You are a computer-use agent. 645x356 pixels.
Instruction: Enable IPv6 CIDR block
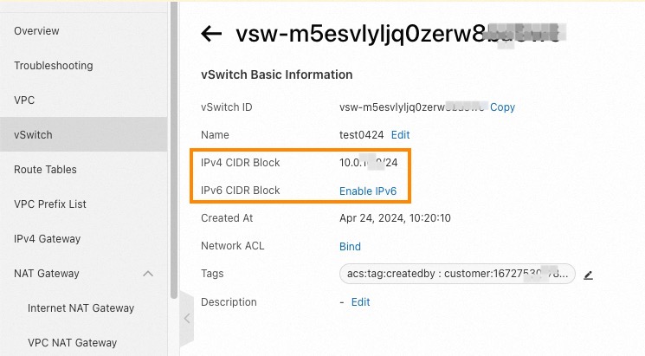click(368, 191)
